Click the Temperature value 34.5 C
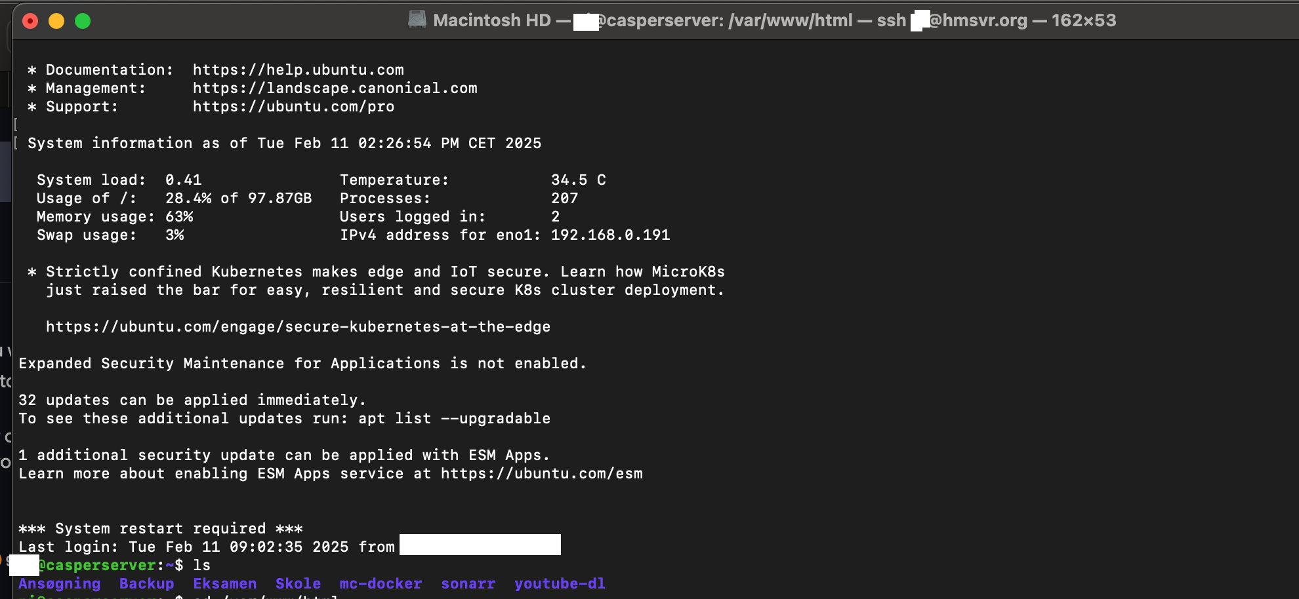The width and height of the screenshot is (1299, 599). pos(579,180)
